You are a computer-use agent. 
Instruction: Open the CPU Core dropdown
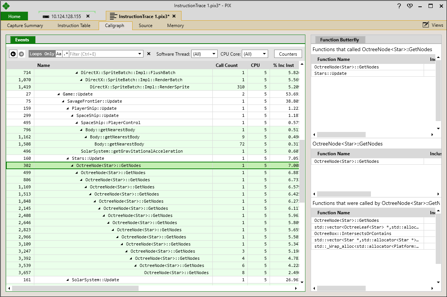[255, 54]
